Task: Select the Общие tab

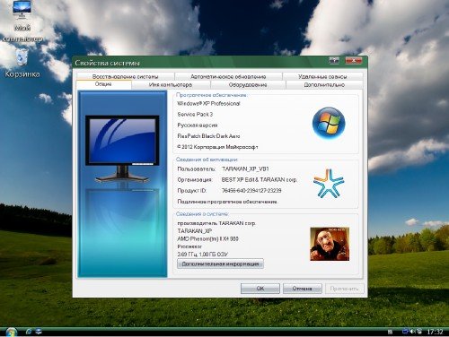Action: [103, 84]
